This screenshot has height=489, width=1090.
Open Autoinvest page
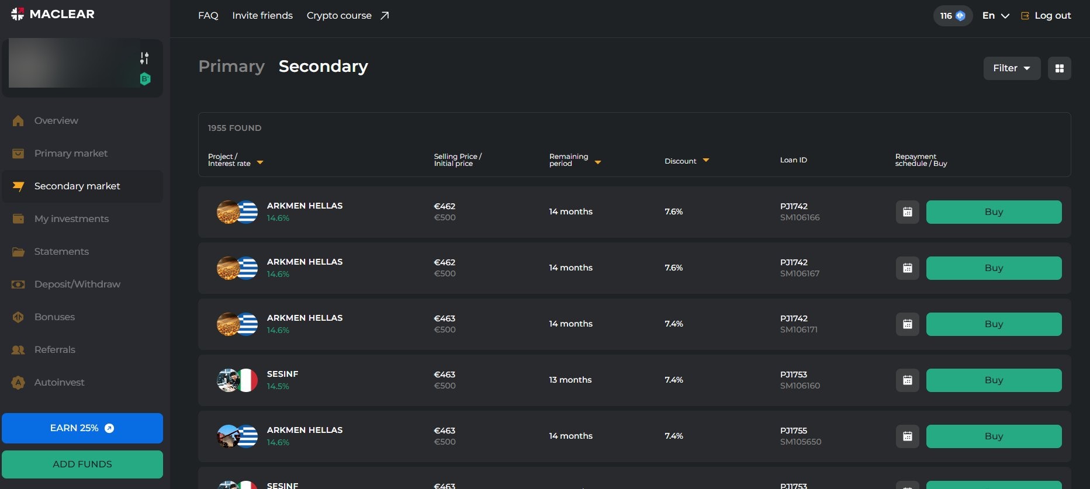click(x=82, y=382)
